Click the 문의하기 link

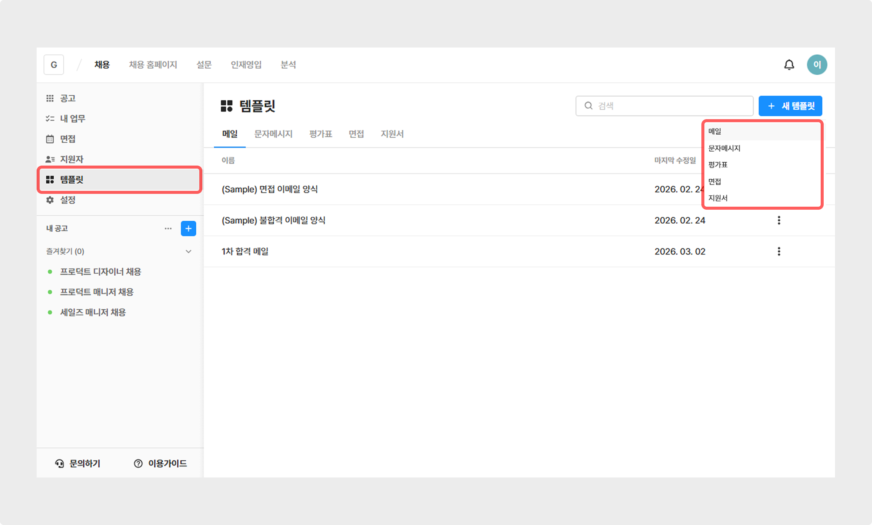point(78,464)
